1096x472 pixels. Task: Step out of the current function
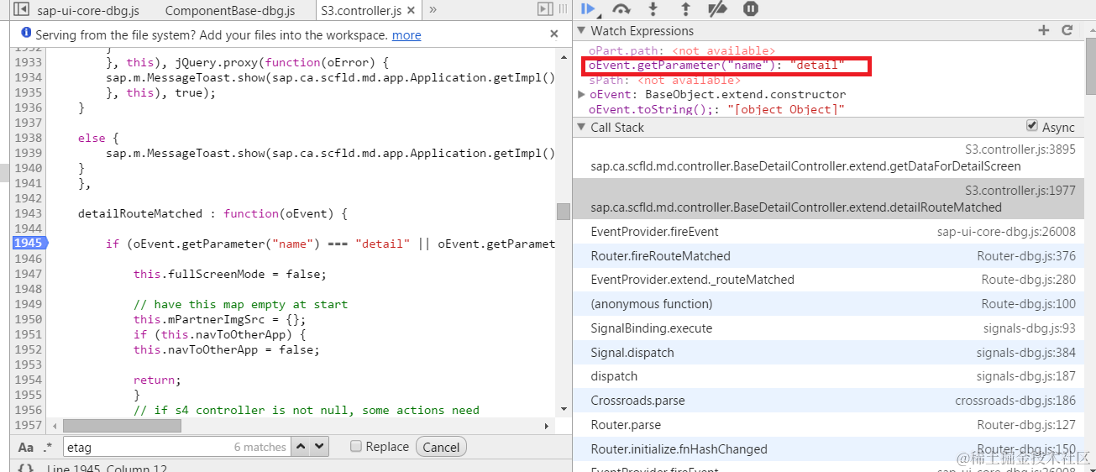(685, 9)
